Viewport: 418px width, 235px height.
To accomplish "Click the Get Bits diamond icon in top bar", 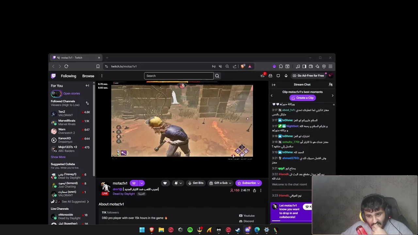I will (x=286, y=76).
